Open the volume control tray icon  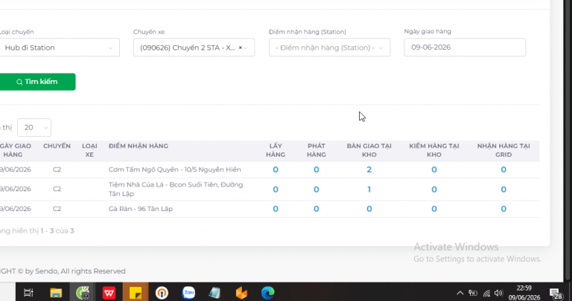(x=498, y=293)
